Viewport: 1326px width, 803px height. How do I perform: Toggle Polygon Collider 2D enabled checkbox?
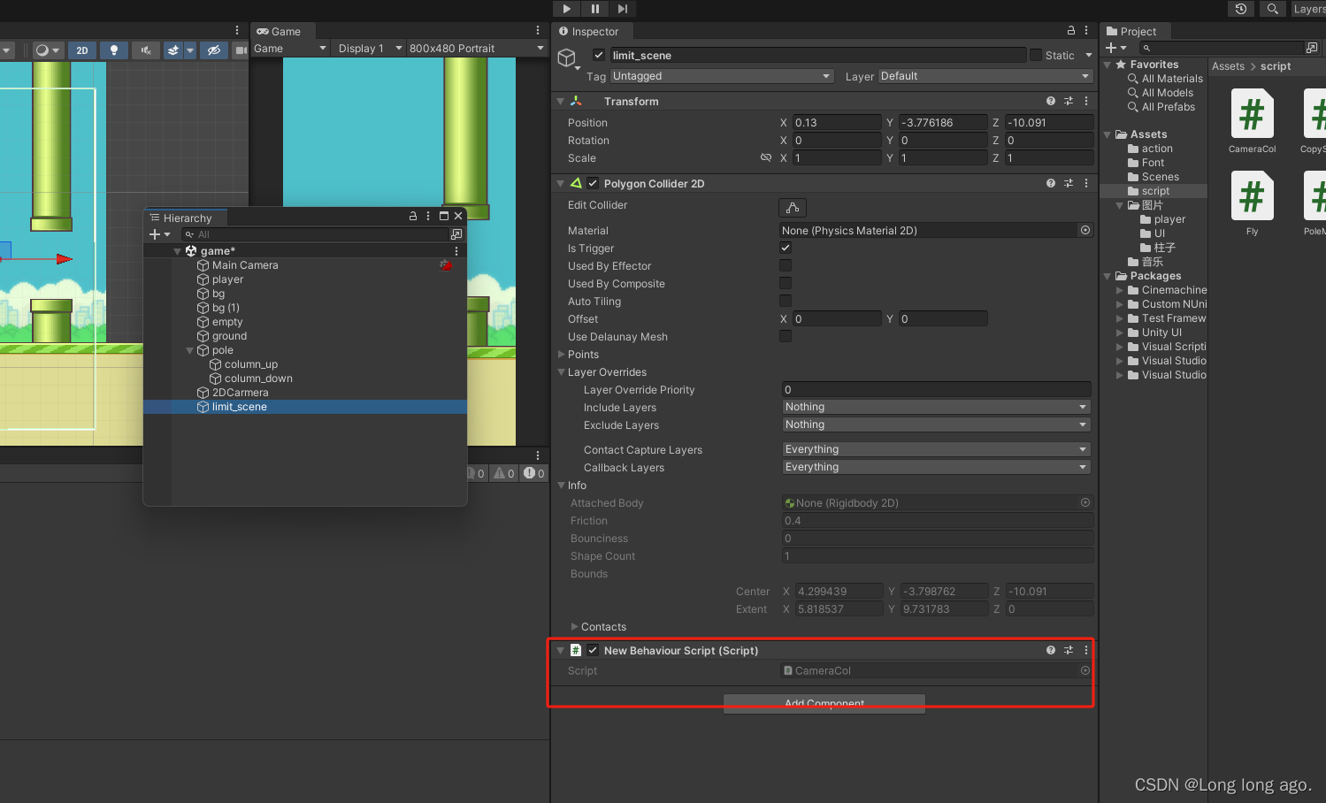(x=593, y=183)
